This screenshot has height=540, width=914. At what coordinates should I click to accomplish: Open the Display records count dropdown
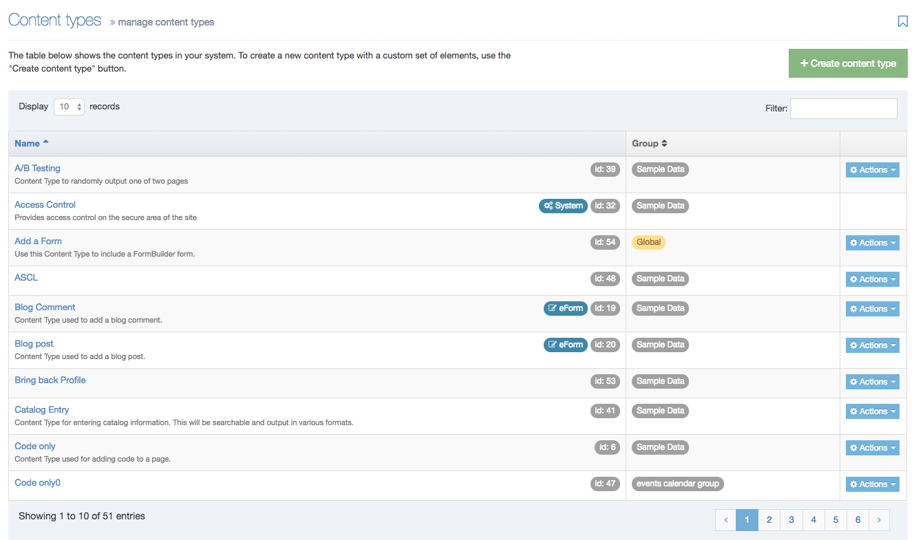[x=69, y=106]
